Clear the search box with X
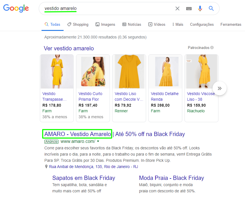The height and width of the screenshot is (198, 245). [177, 8]
